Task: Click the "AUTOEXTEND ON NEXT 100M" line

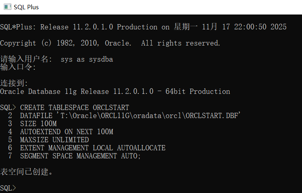Action: pos(67,132)
